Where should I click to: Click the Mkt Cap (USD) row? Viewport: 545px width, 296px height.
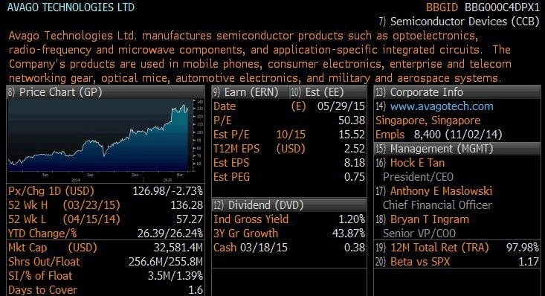[x=106, y=248]
